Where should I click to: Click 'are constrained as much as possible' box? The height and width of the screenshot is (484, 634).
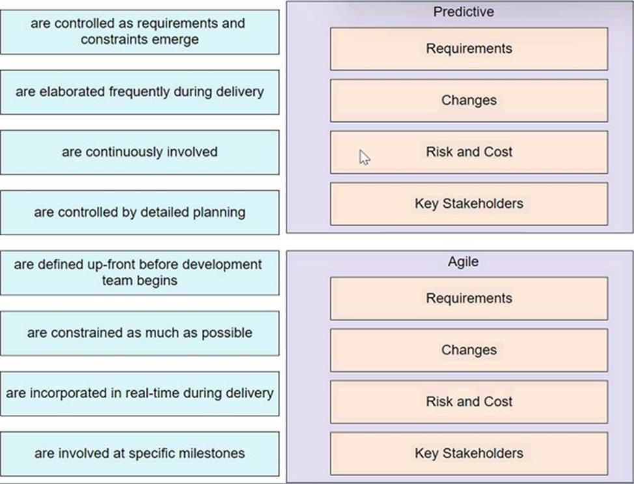139,333
